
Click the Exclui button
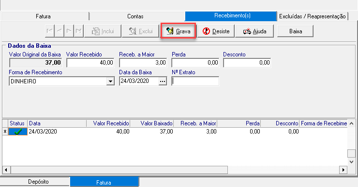tap(140, 31)
